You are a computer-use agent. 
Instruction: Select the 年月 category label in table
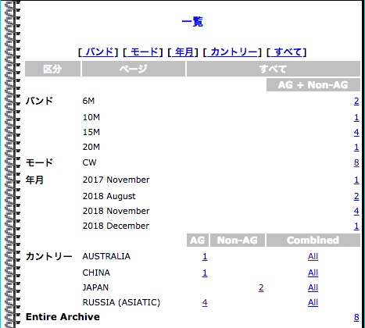34,180
